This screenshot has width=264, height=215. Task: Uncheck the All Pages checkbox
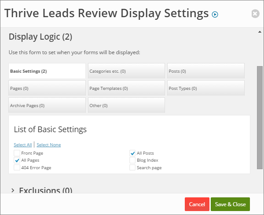coord(17,160)
